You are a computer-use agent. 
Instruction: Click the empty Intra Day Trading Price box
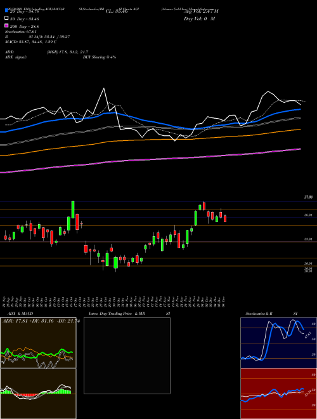[127, 356]
